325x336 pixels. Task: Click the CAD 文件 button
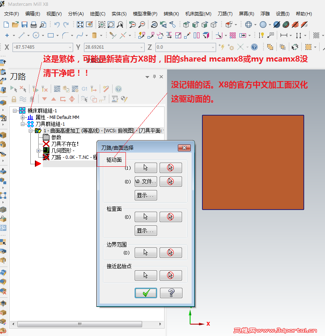[146, 181]
